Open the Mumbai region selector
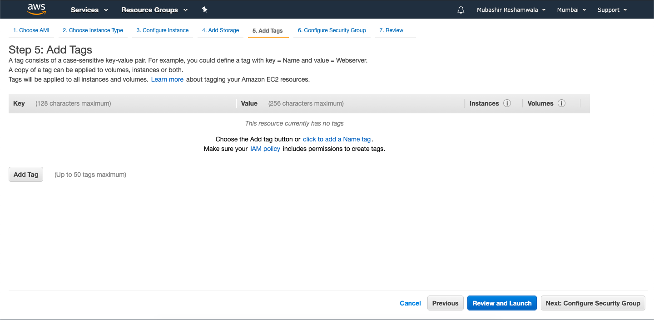The image size is (654, 320). (571, 10)
